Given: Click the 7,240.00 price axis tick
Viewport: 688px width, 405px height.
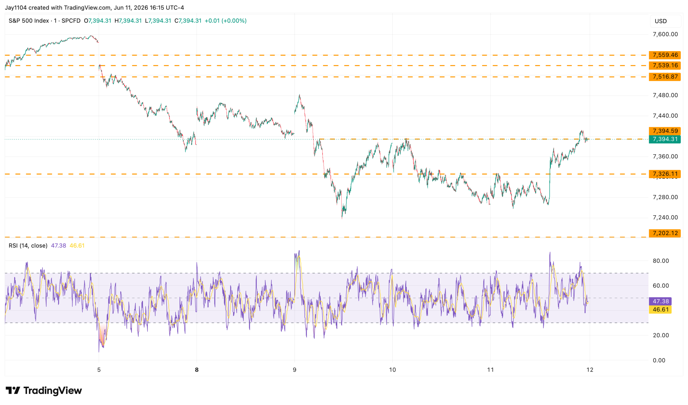Looking at the screenshot, I should [665, 218].
